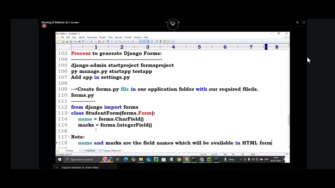The width and height of the screenshot is (335, 188).
Task: Open the Project menu
Action: coord(102,37)
